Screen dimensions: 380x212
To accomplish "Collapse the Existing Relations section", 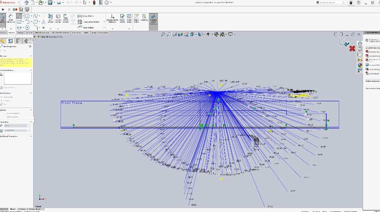I will tap(31, 70).
